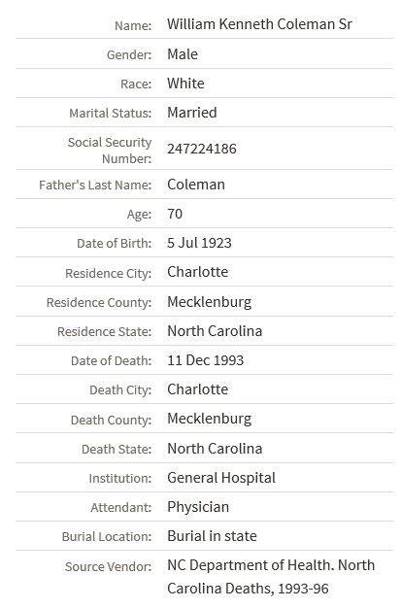Click the Residence State value North Carolina
401x608 pixels.
pos(215,331)
